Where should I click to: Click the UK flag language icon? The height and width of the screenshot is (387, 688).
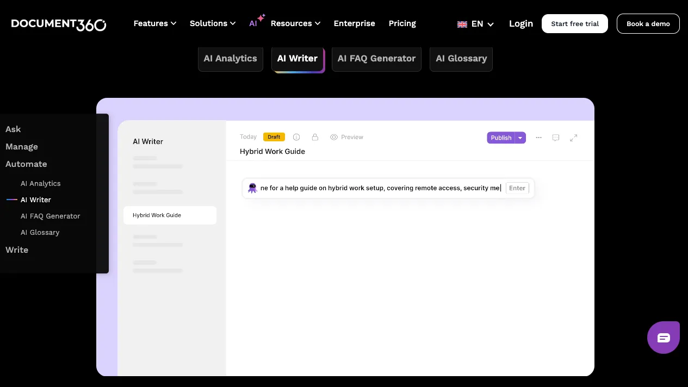coord(462,24)
